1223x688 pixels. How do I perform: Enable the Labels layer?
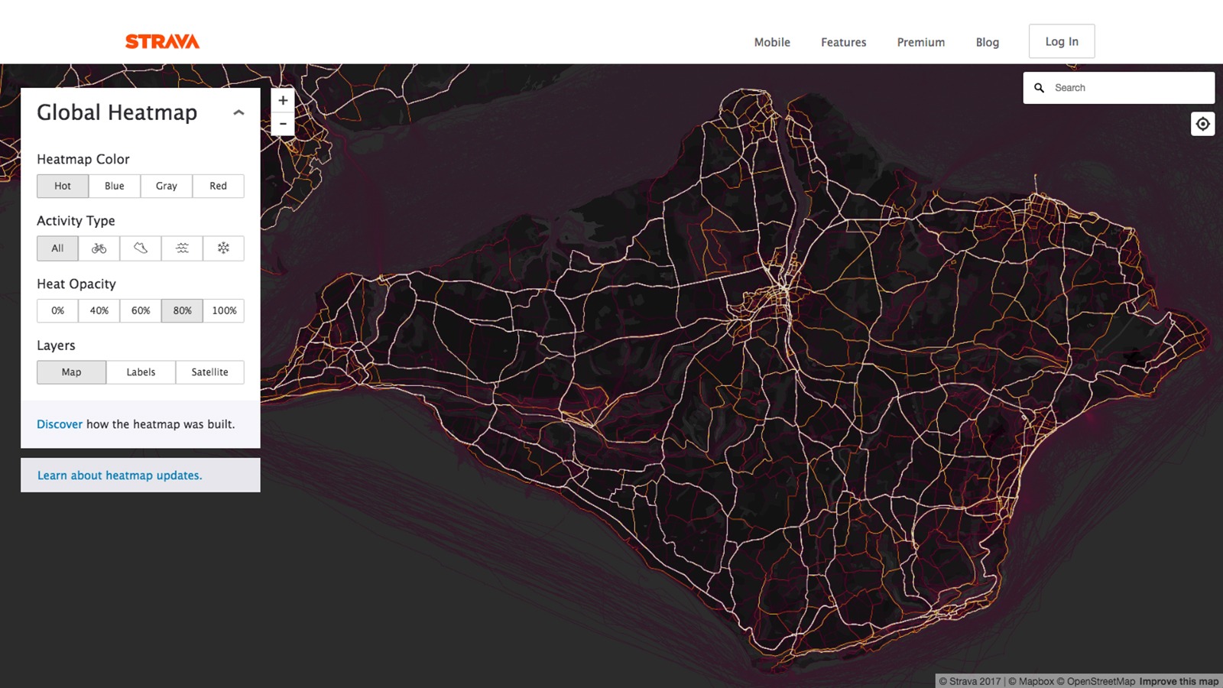pyautogui.click(x=141, y=372)
